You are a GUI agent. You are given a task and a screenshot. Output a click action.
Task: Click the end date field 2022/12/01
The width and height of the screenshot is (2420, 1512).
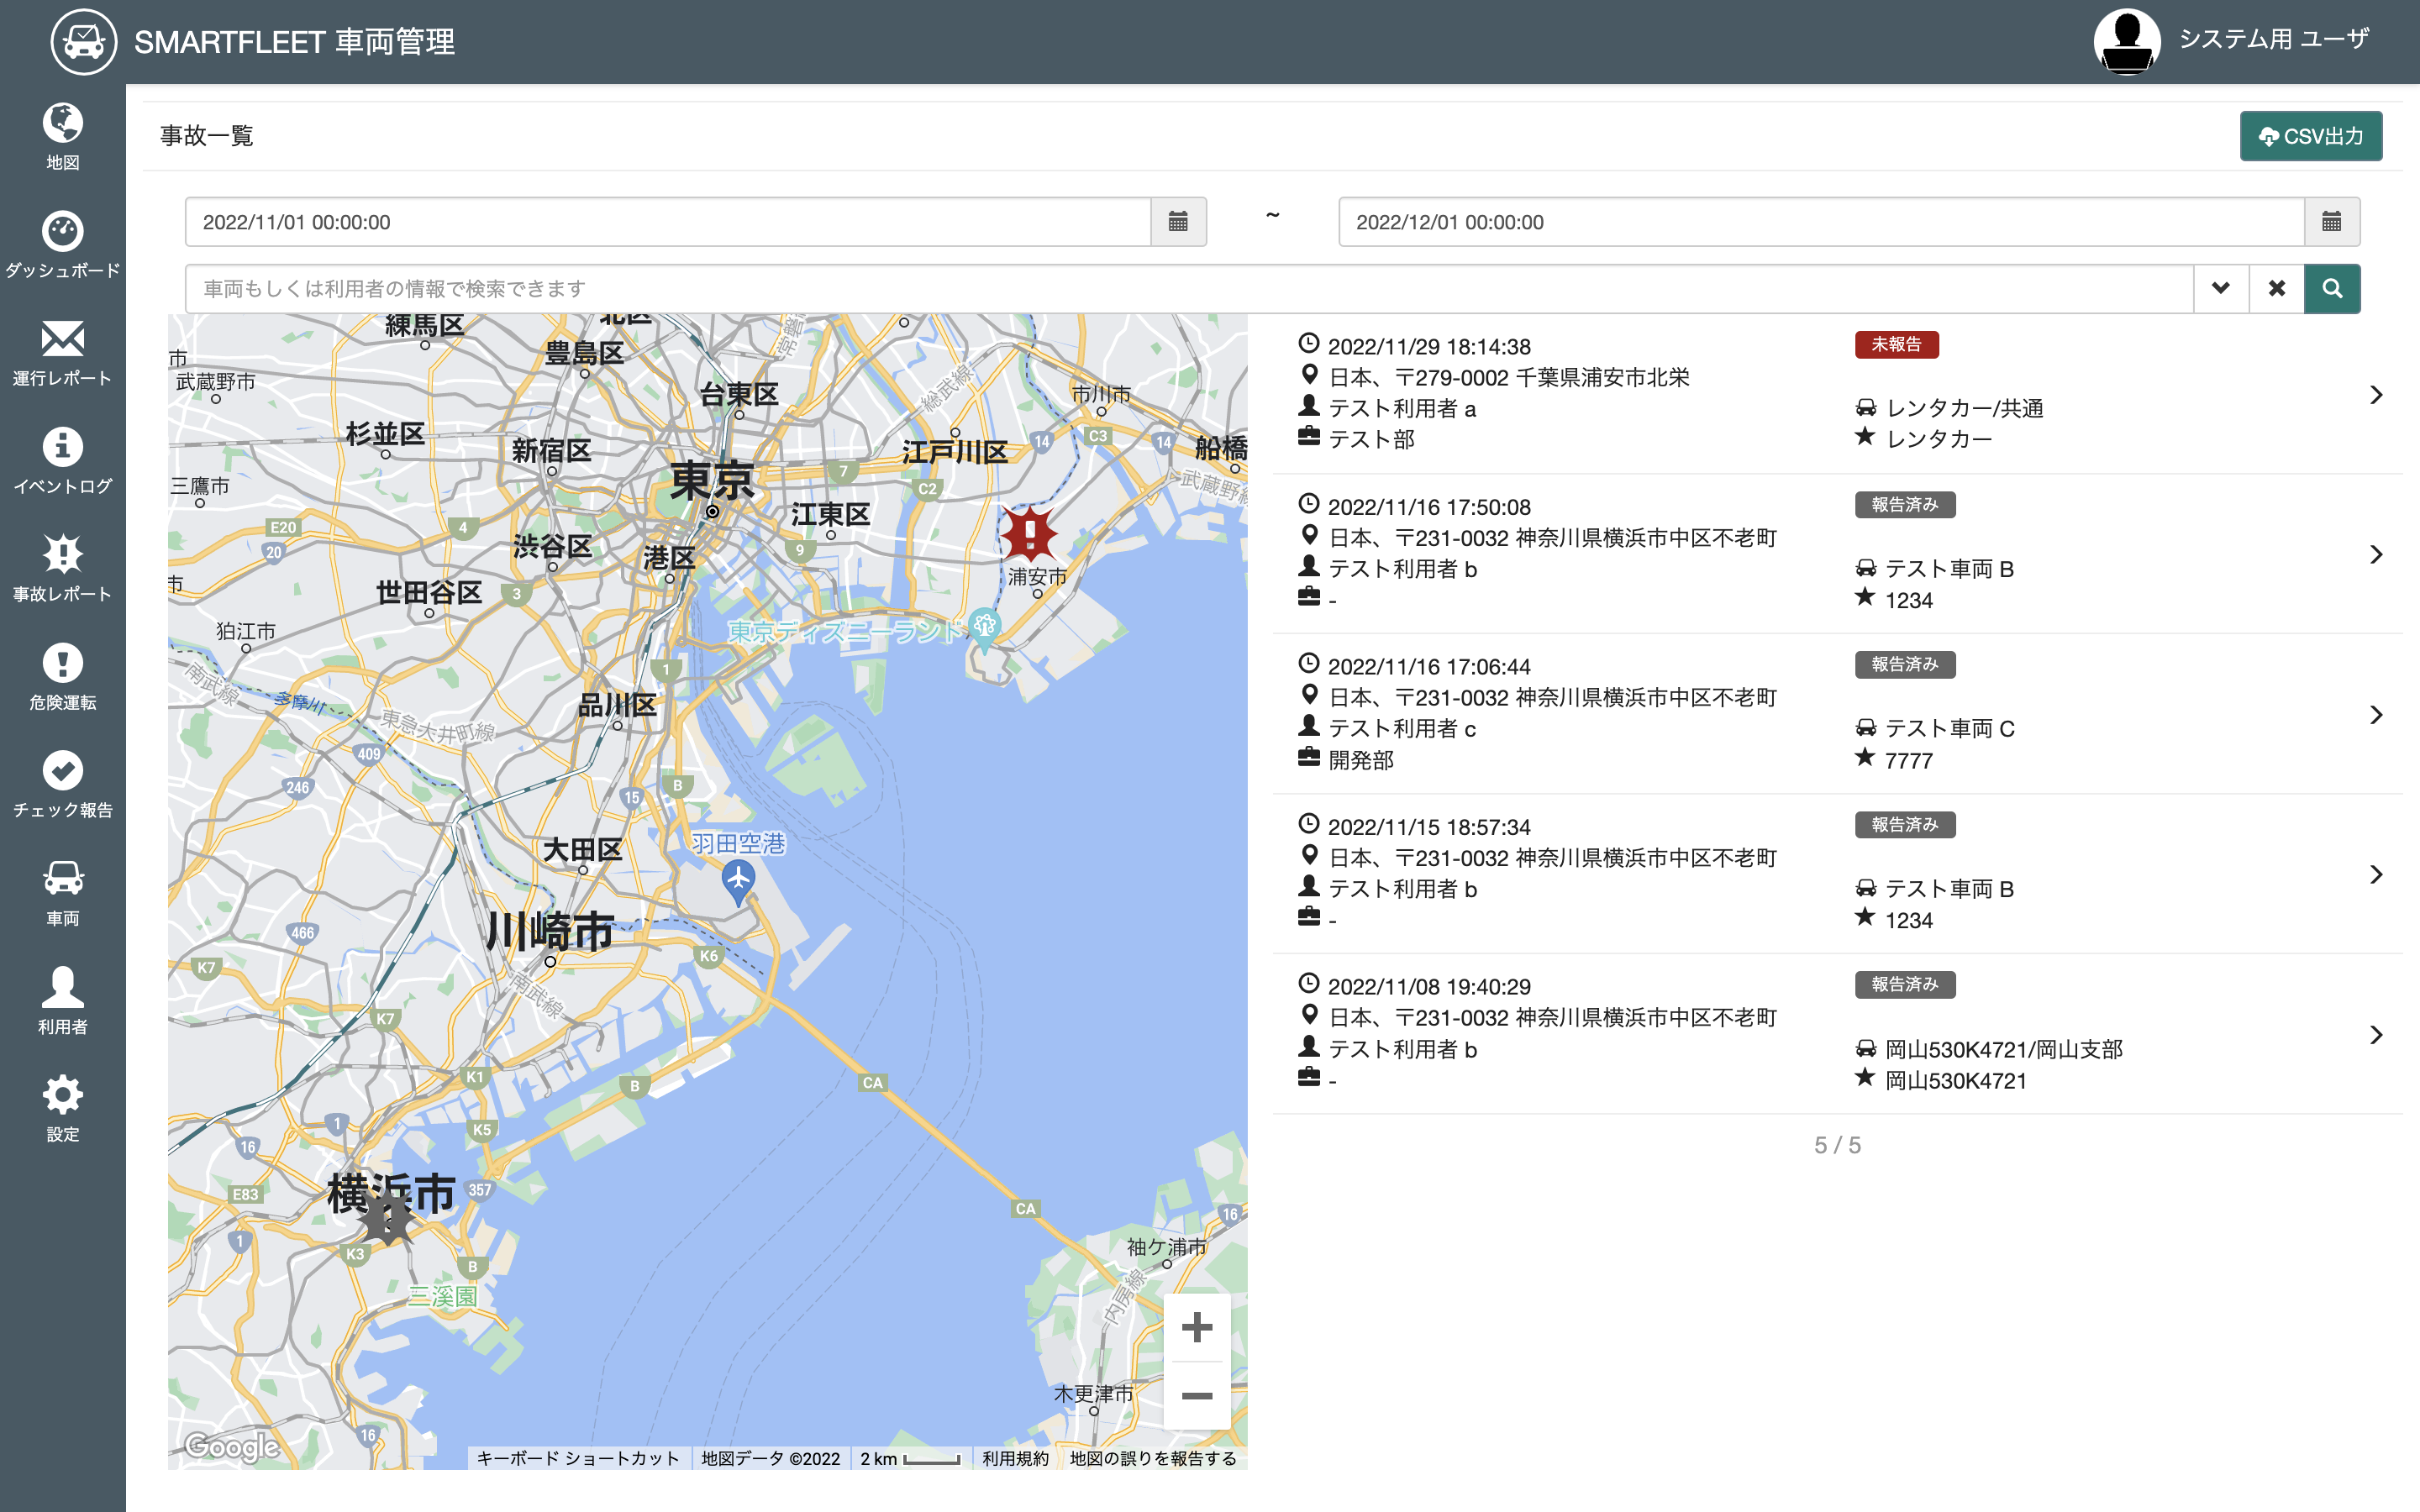click(x=1821, y=222)
